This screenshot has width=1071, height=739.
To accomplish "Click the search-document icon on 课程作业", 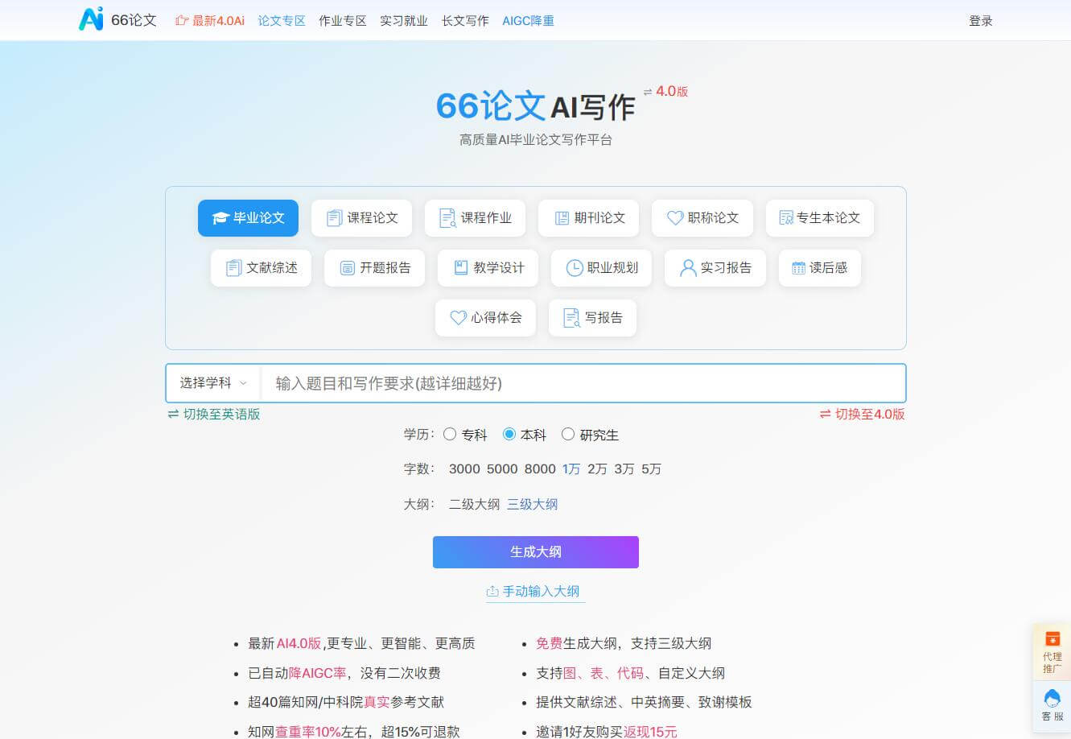I will [x=448, y=218].
